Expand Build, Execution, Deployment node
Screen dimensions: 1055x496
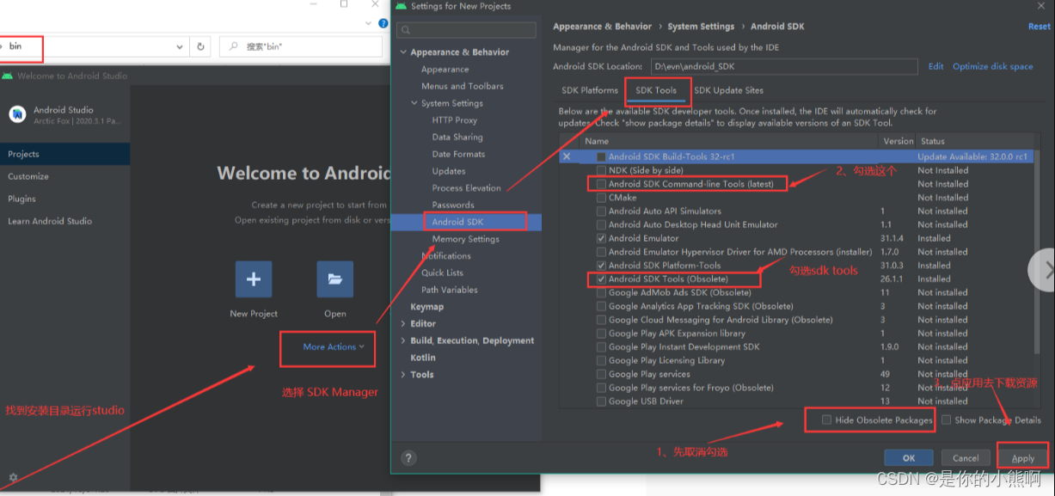tap(403, 341)
